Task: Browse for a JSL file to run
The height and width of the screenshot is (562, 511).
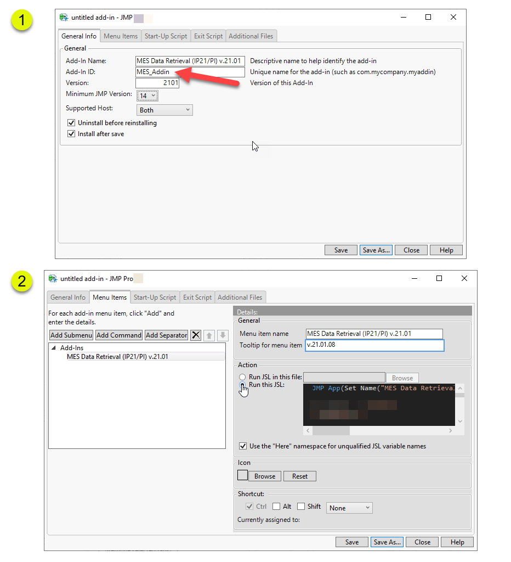Action: [402, 377]
